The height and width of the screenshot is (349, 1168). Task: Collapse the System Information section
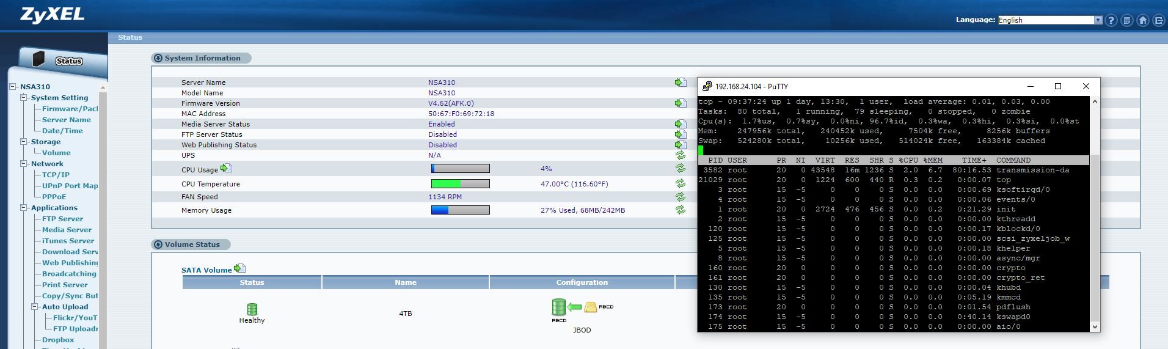coord(158,58)
